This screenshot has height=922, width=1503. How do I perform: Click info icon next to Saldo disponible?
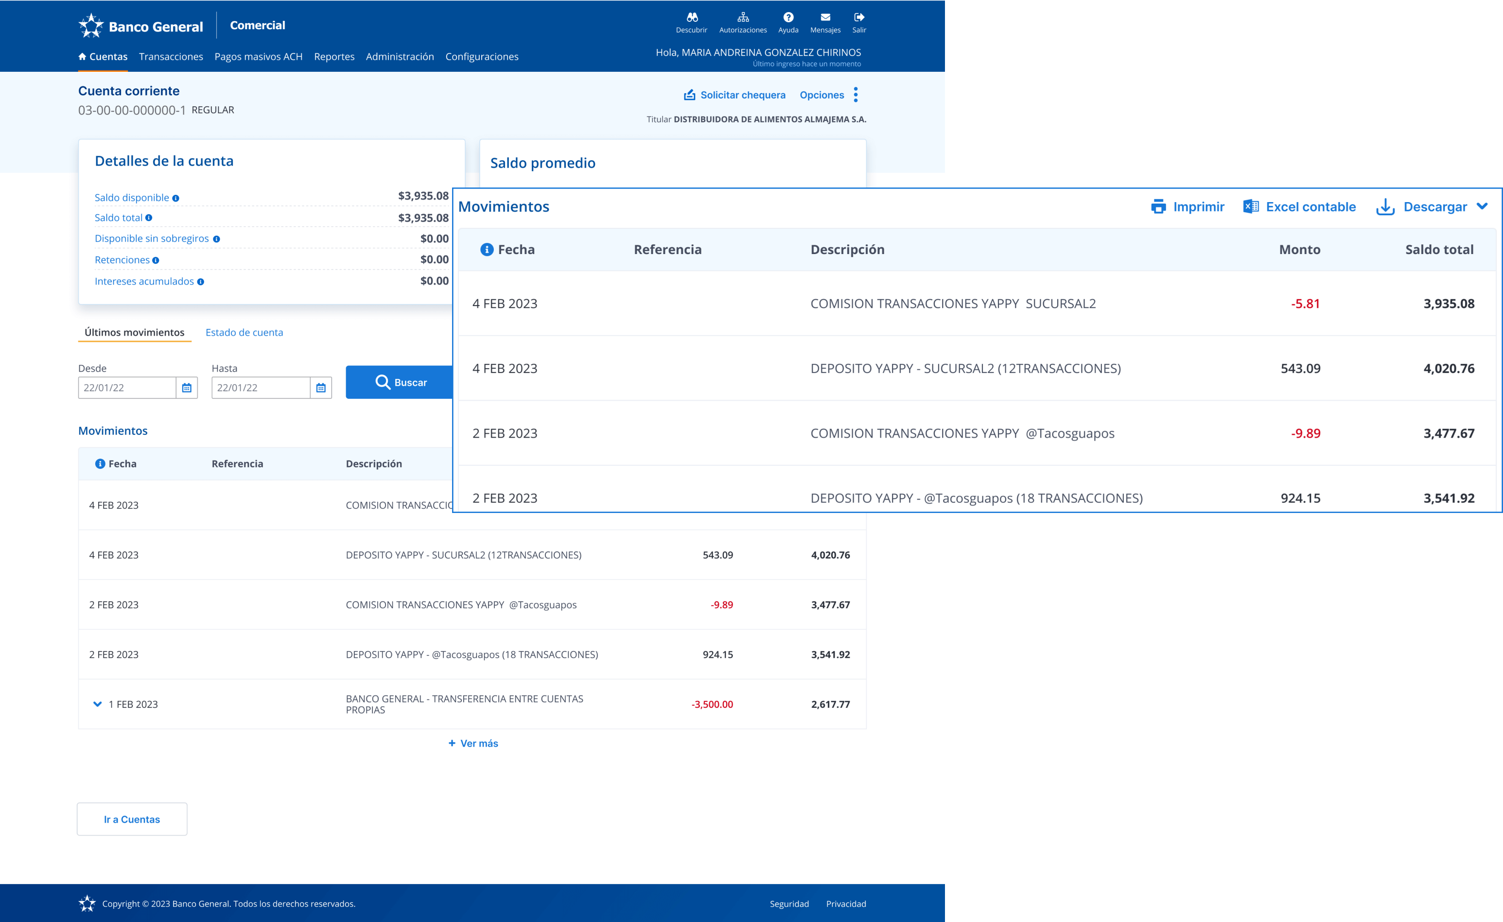(x=176, y=198)
